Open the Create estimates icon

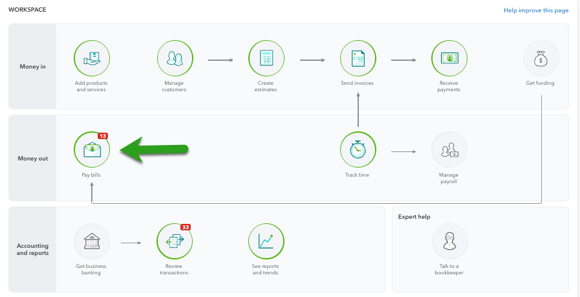click(266, 58)
